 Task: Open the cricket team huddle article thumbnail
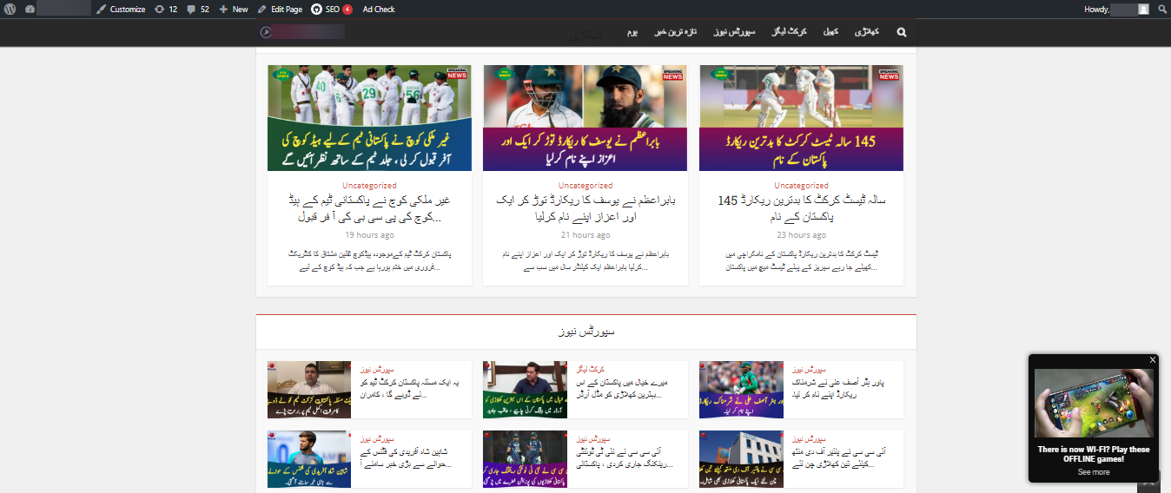click(x=369, y=117)
